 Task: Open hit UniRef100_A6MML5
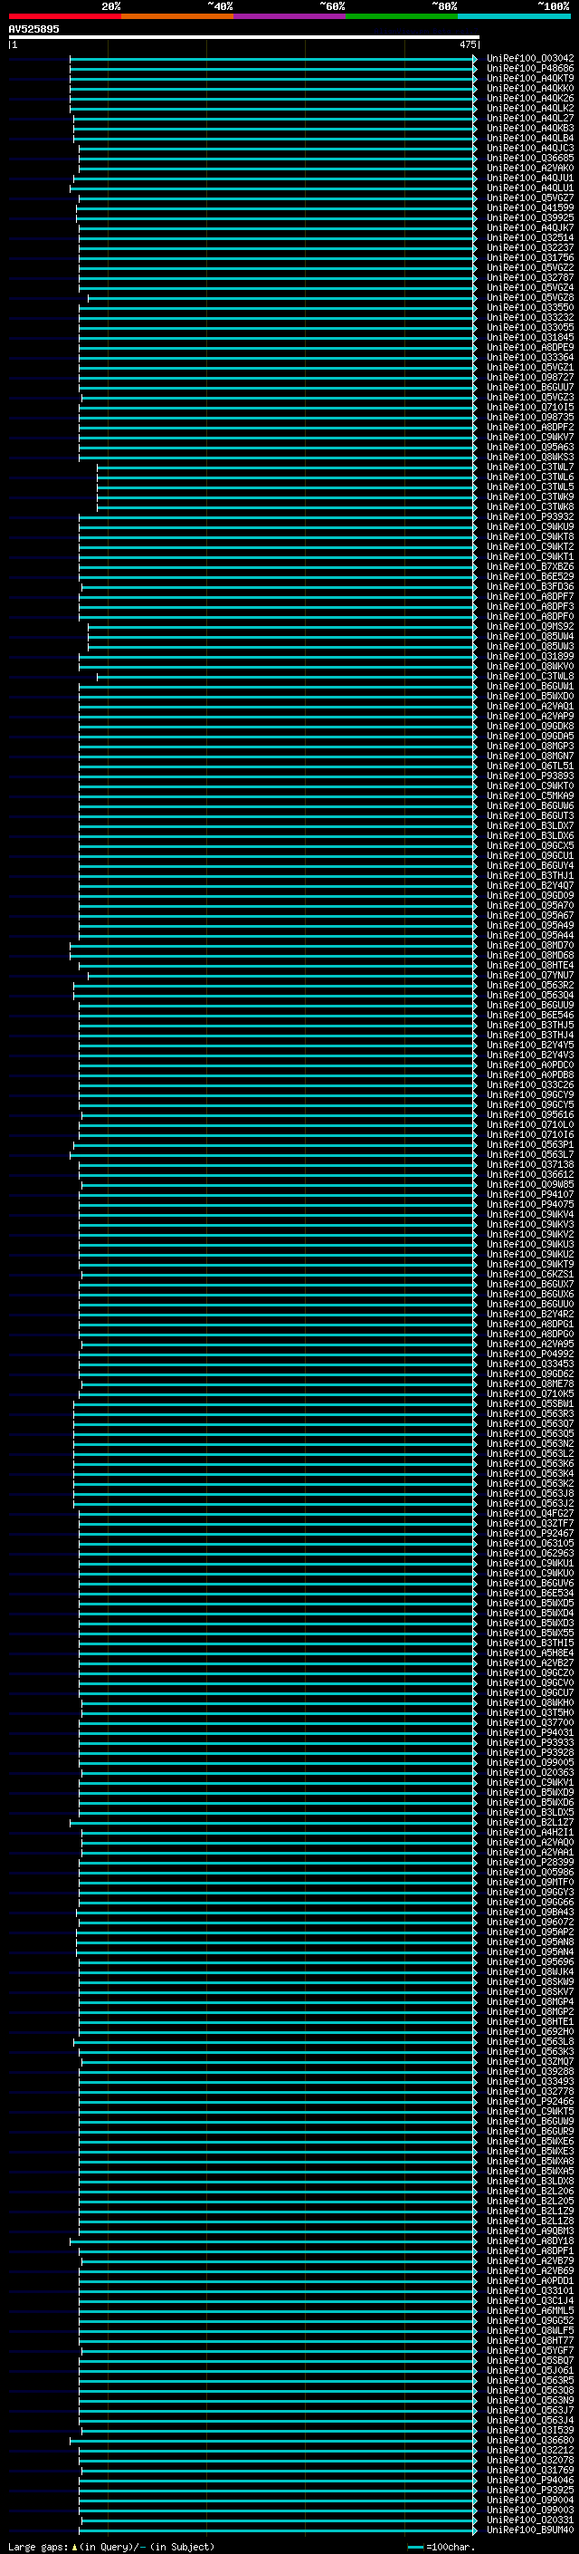(x=530, y=2310)
